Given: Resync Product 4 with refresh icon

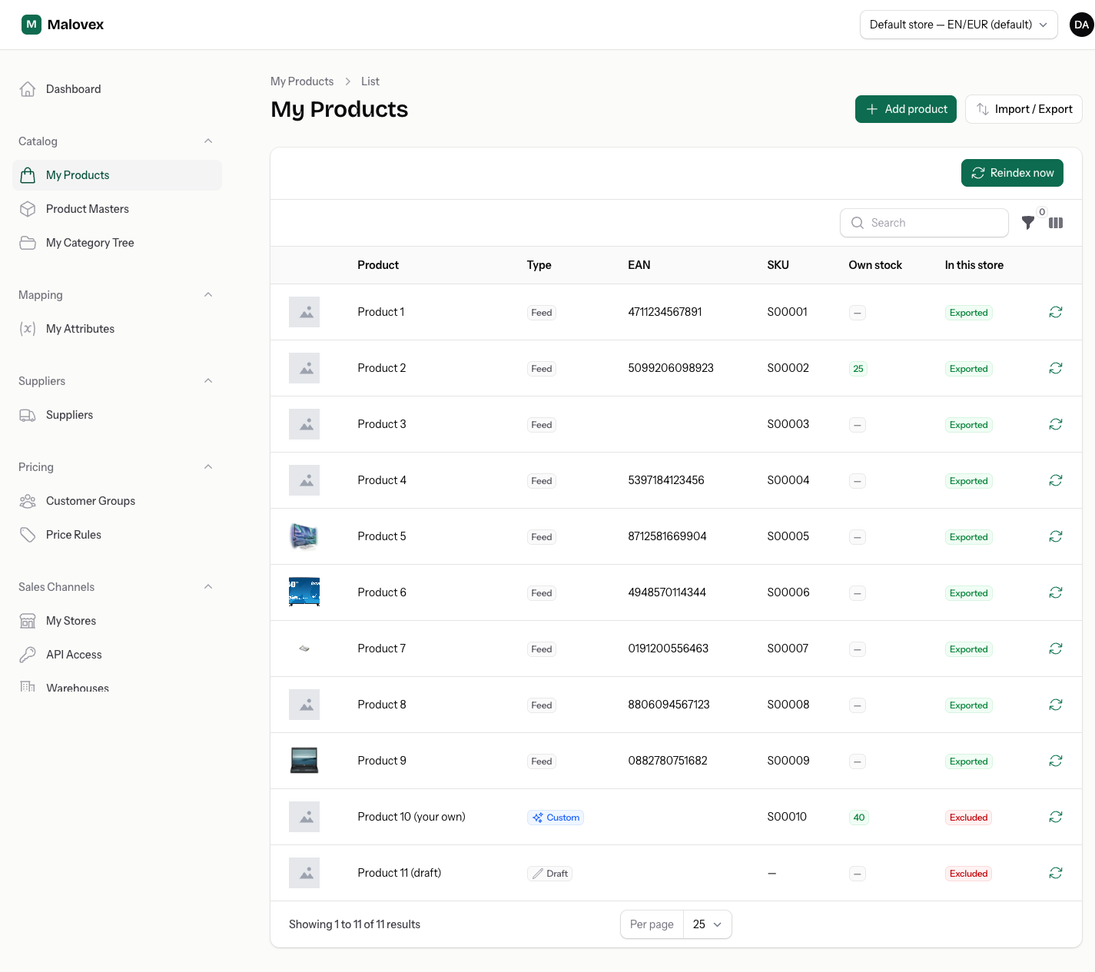Looking at the screenshot, I should point(1056,480).
